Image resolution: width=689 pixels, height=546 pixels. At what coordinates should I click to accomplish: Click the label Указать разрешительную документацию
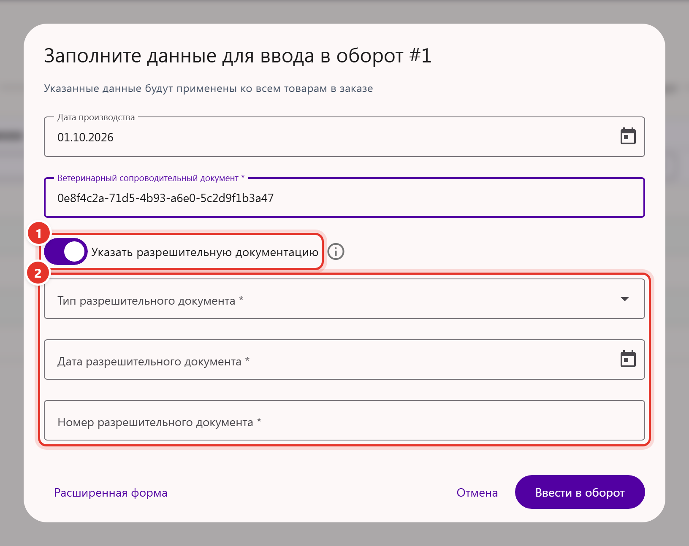coord(205,252)
